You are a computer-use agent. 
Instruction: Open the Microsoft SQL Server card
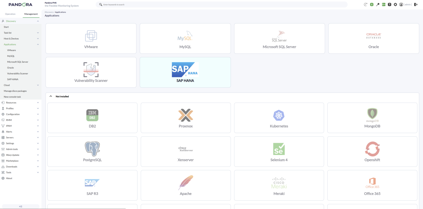(x=279, y=38)
